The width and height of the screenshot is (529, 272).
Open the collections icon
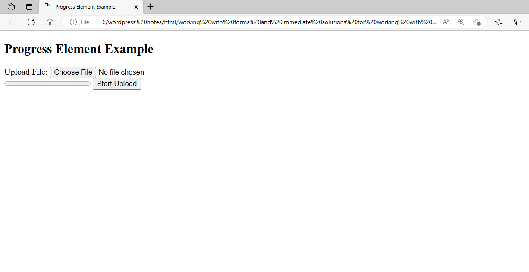(518, 22)
